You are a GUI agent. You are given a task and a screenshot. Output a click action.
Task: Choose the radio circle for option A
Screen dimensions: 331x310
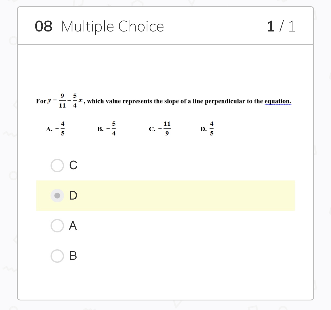57,226
